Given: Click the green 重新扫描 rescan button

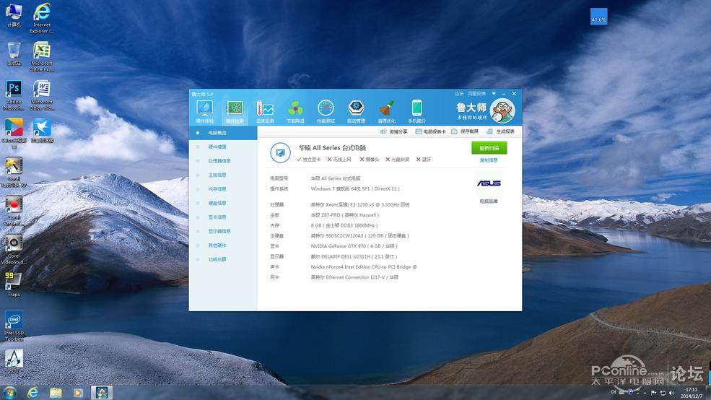Looking at the screenshot, I should click(x=489, y=148).
